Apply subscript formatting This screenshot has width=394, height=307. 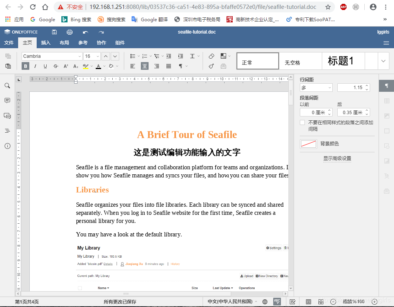point(76,66)
